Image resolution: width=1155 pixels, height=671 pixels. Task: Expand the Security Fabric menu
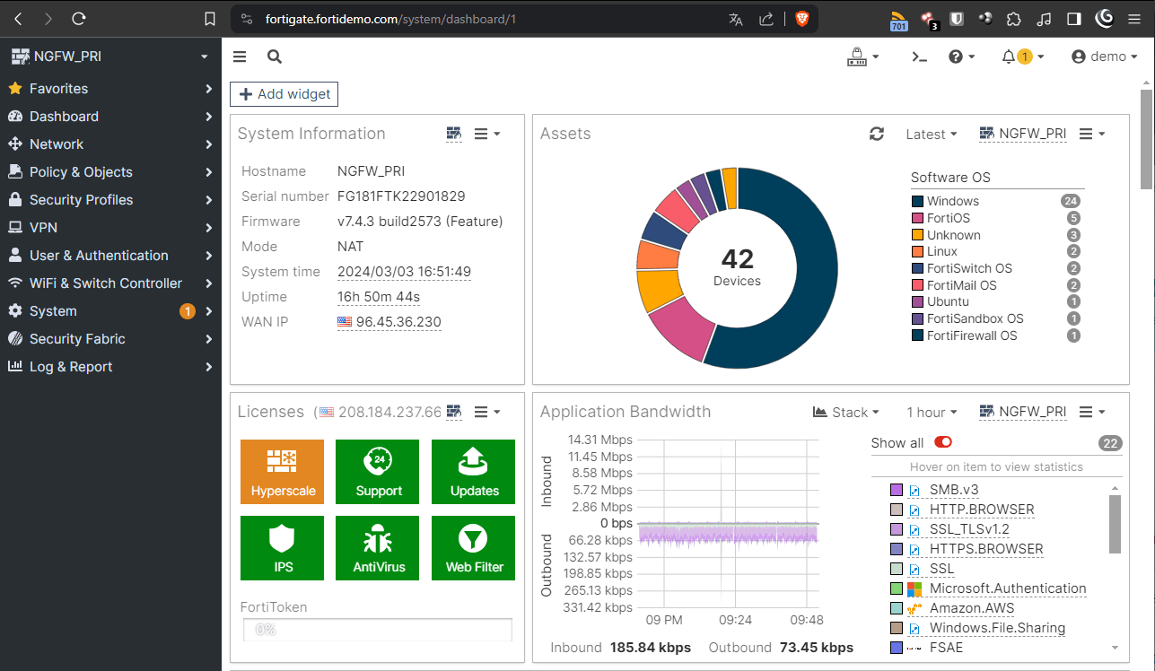point(110,339)
